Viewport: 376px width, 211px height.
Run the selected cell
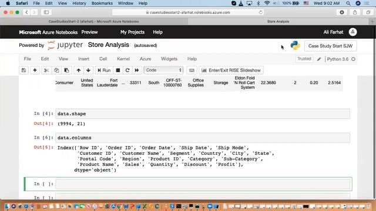click(x=104, y=70)
